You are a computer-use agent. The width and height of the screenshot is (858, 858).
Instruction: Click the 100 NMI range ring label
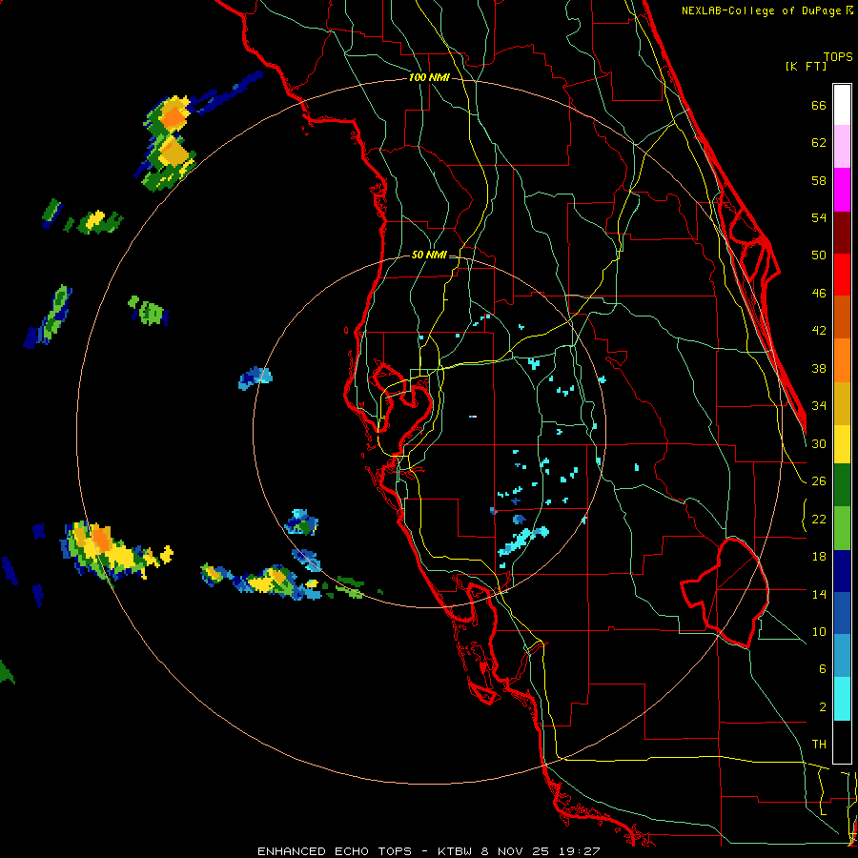pos(429,78)
